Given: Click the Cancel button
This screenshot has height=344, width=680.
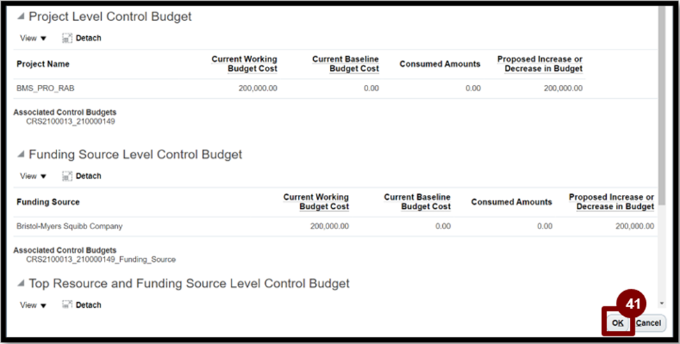Looking at the screenshot, I should [649, 323].
